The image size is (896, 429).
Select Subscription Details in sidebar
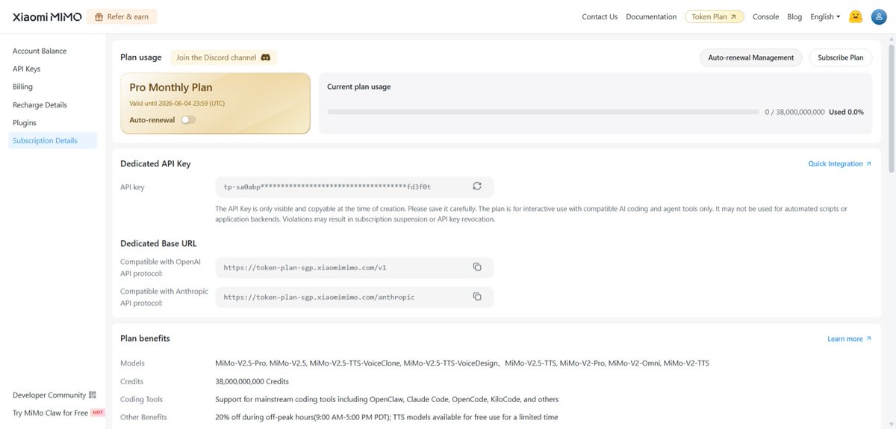click(53, 140)
